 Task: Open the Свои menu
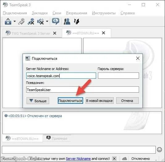click(57, 13)
